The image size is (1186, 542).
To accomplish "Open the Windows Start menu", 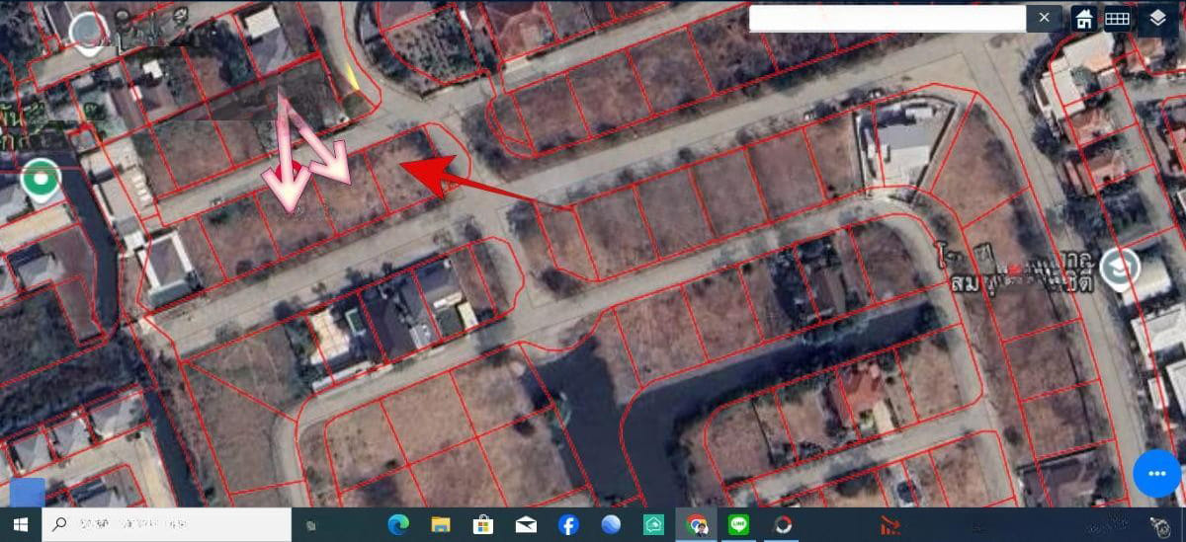I will (x=21, y=524).
